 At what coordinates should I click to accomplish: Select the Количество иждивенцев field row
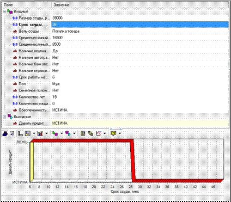click(x=115, y=103)
